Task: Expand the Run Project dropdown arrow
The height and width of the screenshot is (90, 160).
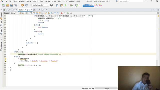Action: [68, 5]
